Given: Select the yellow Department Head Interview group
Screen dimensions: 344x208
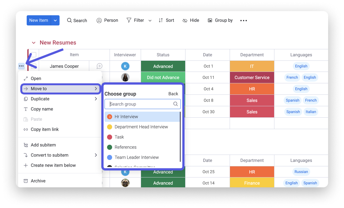Looking at the screenshot, I should [x=141, y=127].
